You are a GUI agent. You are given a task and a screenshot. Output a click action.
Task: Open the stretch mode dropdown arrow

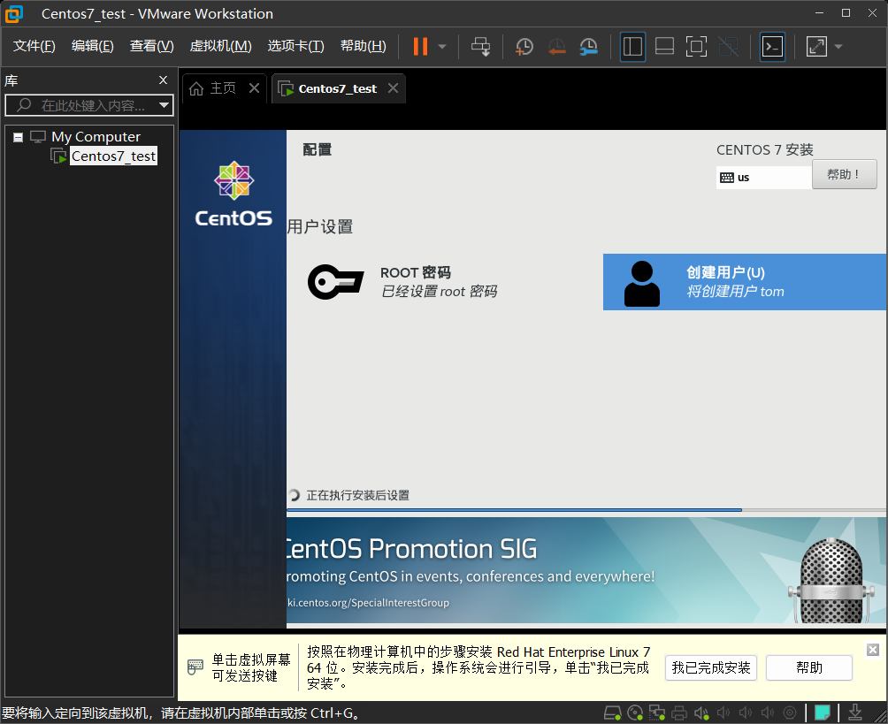coord(838,47)
